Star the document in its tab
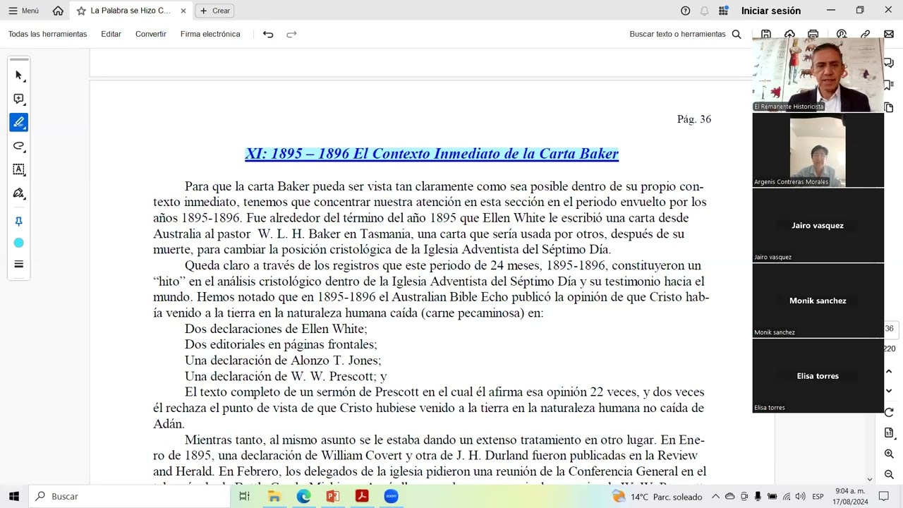 click(81, 11)
